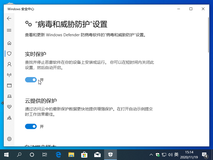
Task: Open the Settings gear in sidebar
Action: coord(9,139)
